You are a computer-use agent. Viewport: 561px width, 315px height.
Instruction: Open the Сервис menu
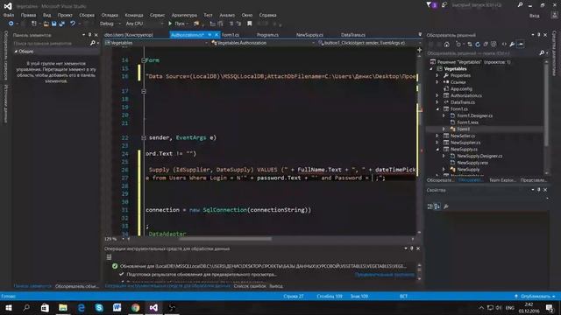click(x=157, y=15)
